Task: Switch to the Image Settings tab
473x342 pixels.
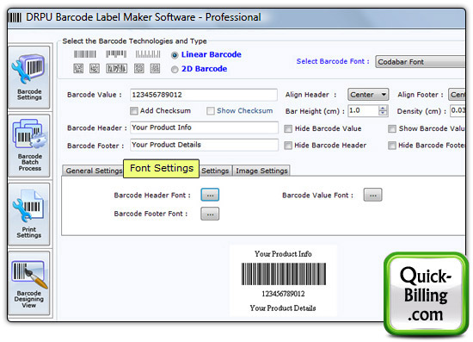Action: (261, 171)
